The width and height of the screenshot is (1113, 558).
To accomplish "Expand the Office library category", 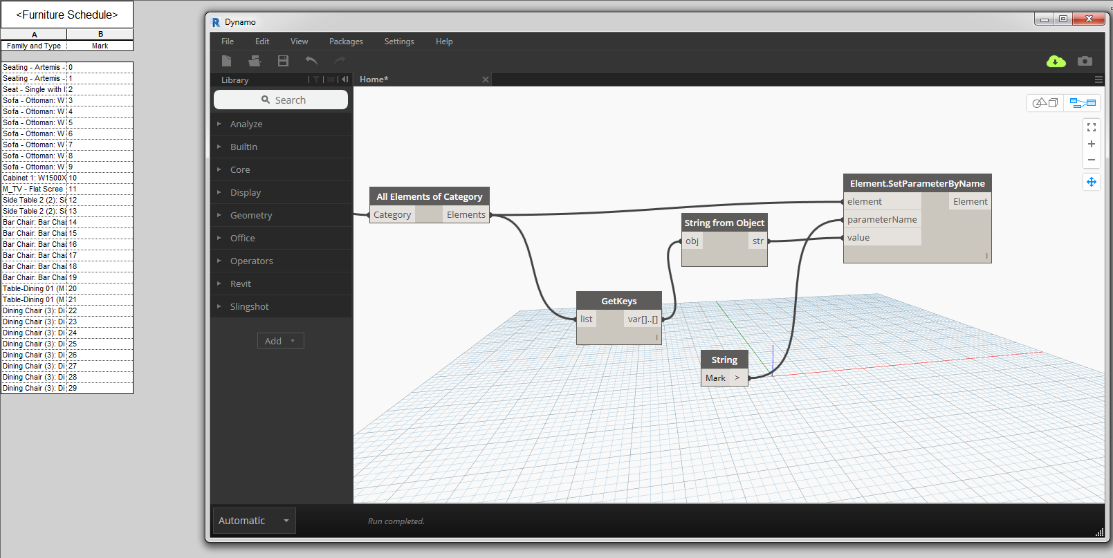I will pyautogui.click(x=282, y=238).
